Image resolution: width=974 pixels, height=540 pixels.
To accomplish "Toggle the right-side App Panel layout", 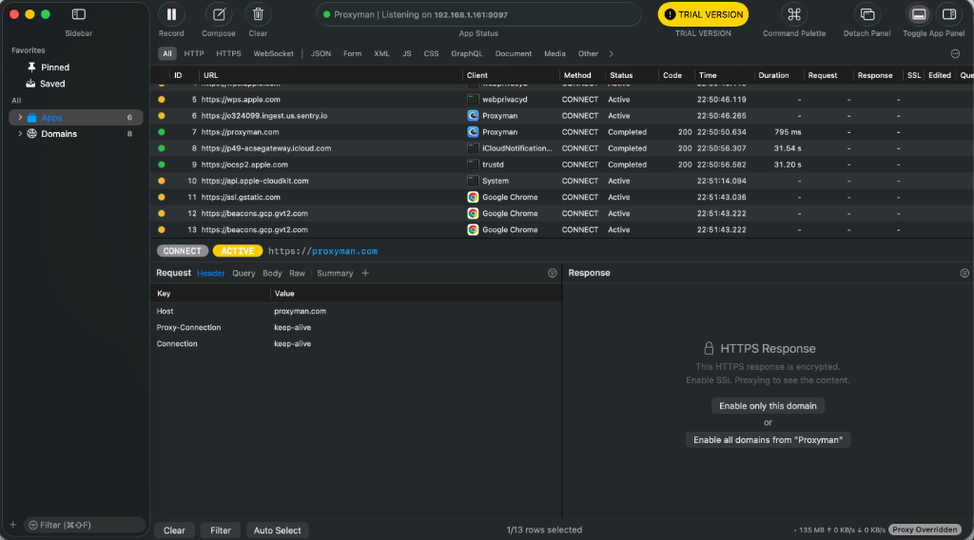I will click(x=949, y=14).
